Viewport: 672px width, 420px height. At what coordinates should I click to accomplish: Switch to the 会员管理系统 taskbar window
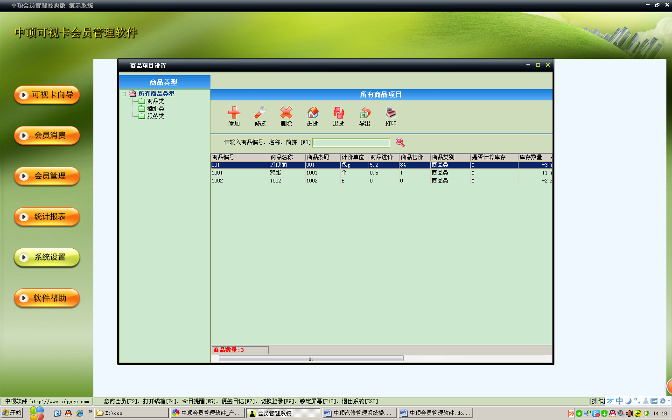[x=283, y=413]
